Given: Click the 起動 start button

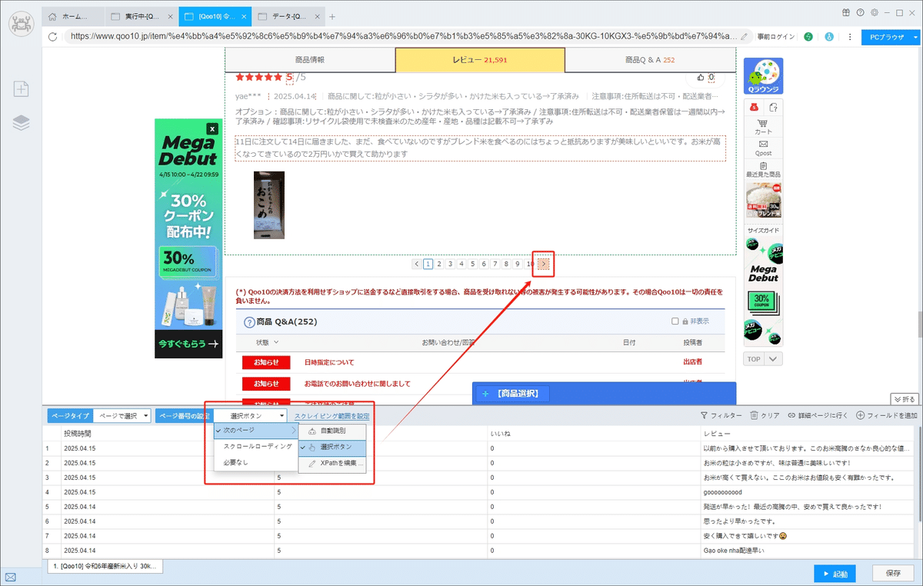Looking at the screenshot, I should point(835,574).
